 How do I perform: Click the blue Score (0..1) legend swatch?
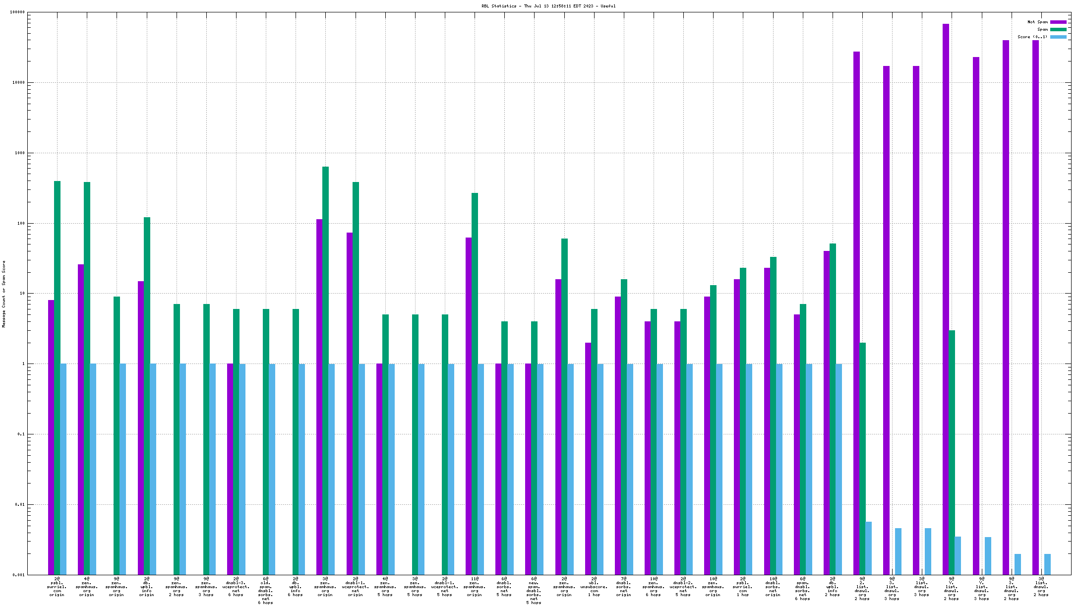pos(1058,37)
